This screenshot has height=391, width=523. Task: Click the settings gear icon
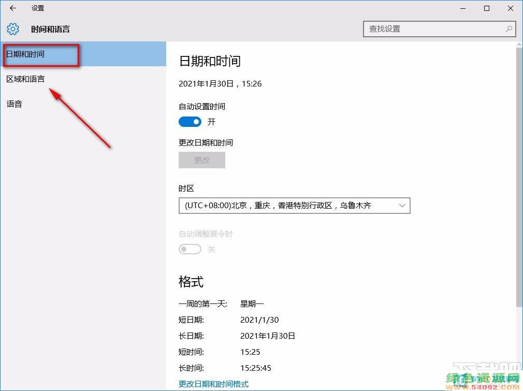(13, 29)
